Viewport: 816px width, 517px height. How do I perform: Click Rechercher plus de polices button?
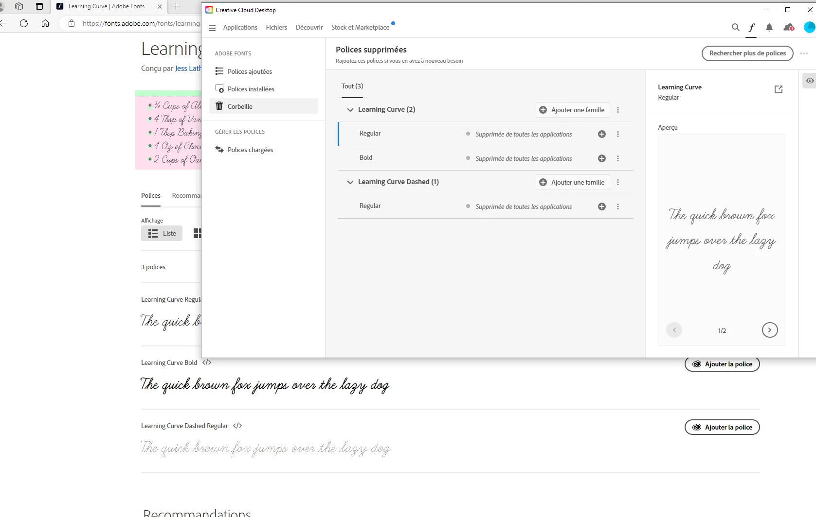[x=747, y=53]
